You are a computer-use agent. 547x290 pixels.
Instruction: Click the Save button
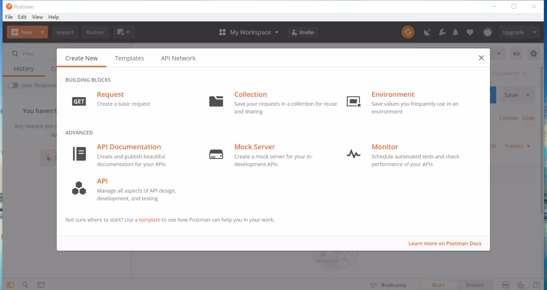tap(511, 95)
